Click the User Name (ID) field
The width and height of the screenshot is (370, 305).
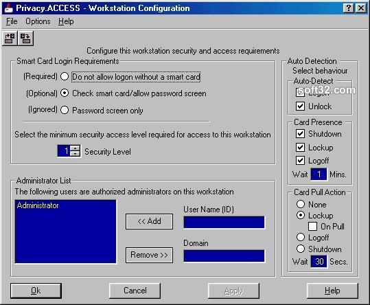coord(224,223)
